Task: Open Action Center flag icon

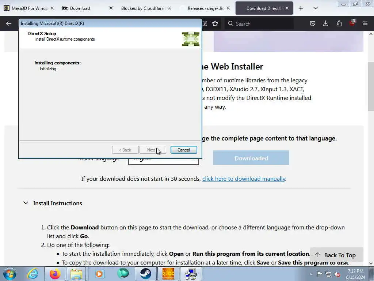Action: point(319,274)
